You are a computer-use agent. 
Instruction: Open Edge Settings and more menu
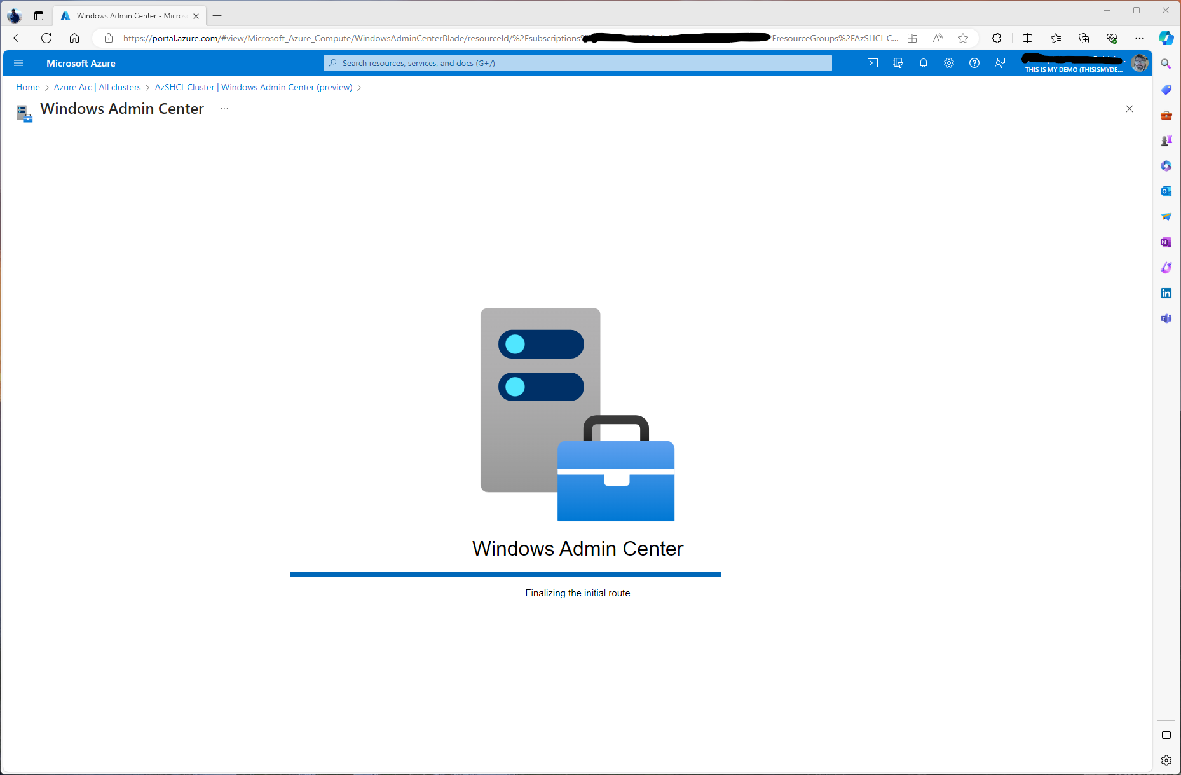pyautogui.click(x=1140, y=38)
